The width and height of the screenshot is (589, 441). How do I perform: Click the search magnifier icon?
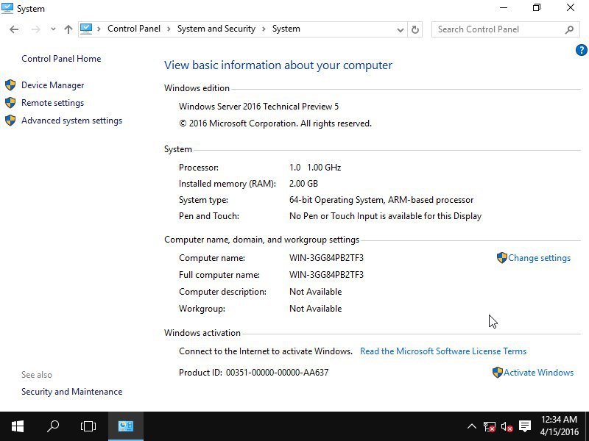(x=569, y=29)
